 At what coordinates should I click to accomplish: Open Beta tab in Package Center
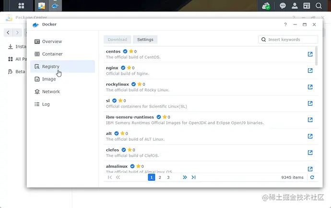coord(16,72)
